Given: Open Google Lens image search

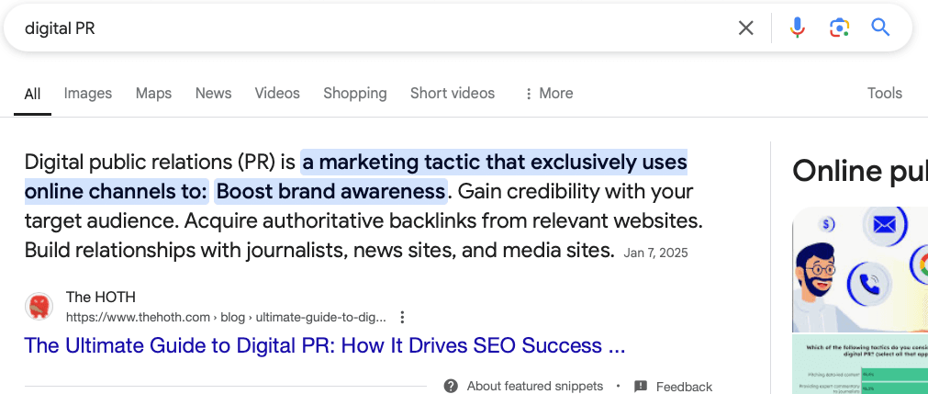Looking at the screenshot, I should tap(839, 28).
